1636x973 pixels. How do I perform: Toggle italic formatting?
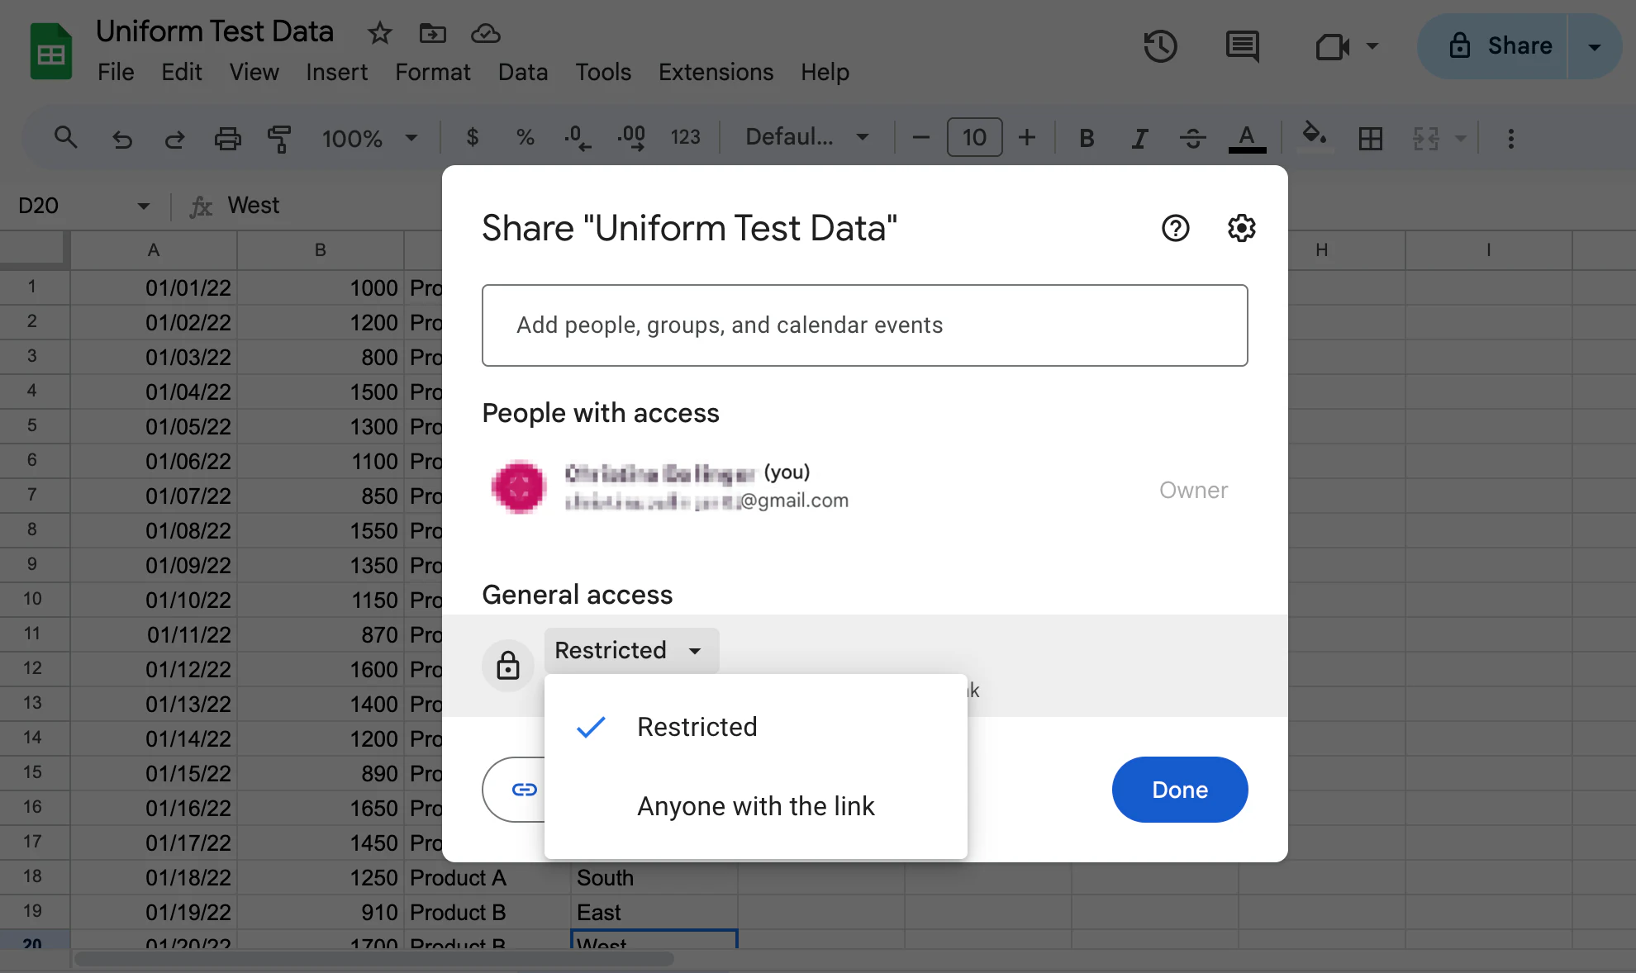1139,138
